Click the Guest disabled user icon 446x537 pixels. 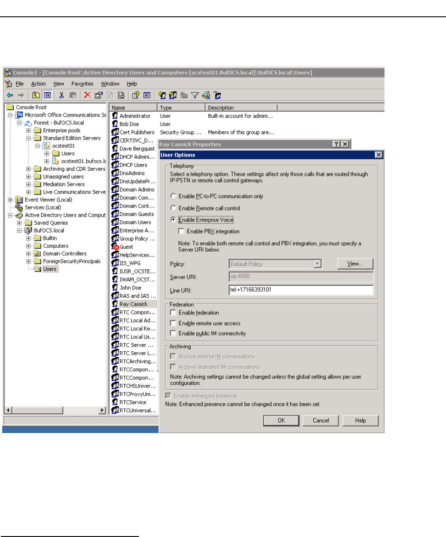point(115,246)
